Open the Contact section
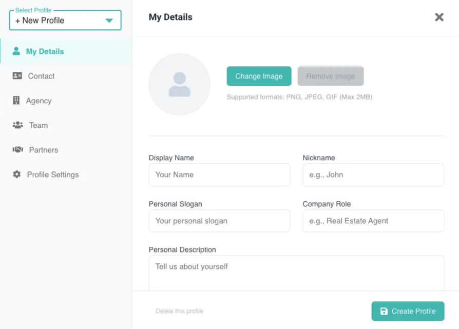 [x=41, y=76]
